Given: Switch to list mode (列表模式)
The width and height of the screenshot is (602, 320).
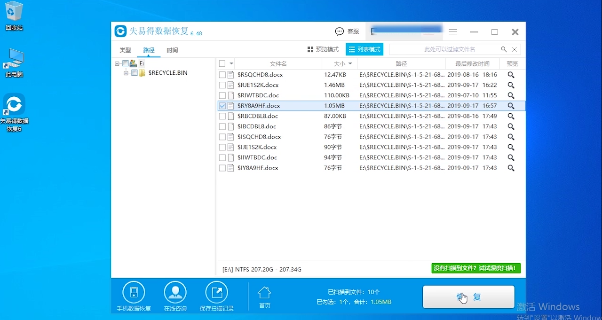Looking at the screenshot, I should click(x=364, y=49).
